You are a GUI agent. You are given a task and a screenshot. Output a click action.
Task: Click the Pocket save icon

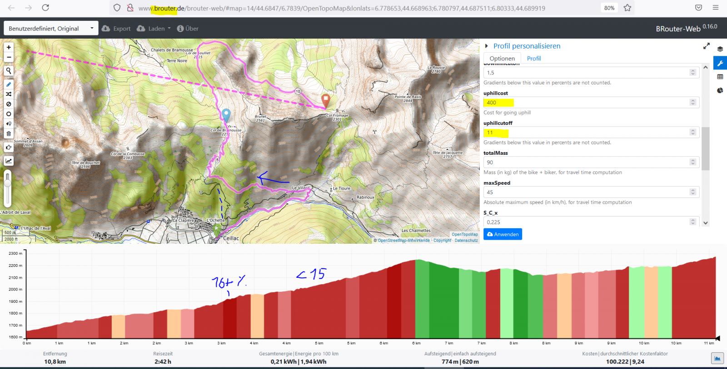click(x=699, y=8)
